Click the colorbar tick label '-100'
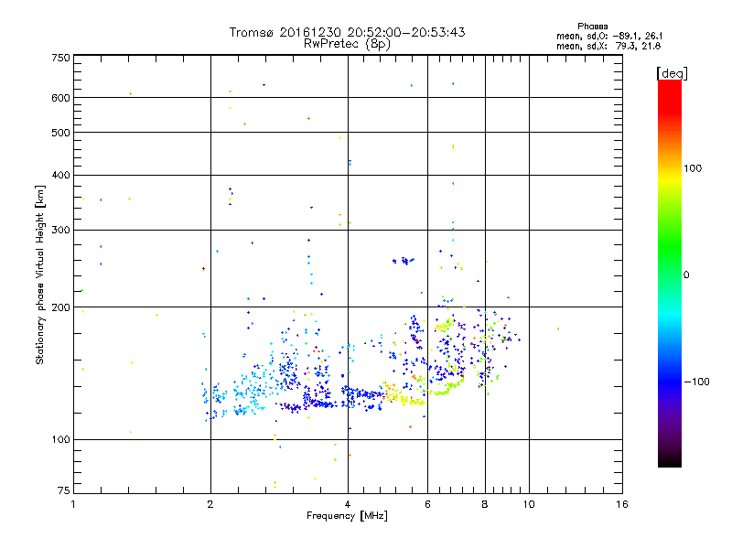732x549 pixels. coord(696,382)
